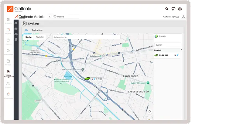Open the user profile icon beside Craftnote VEHICLE
This screenshot has height=124, width=243.
coord(183,17)
